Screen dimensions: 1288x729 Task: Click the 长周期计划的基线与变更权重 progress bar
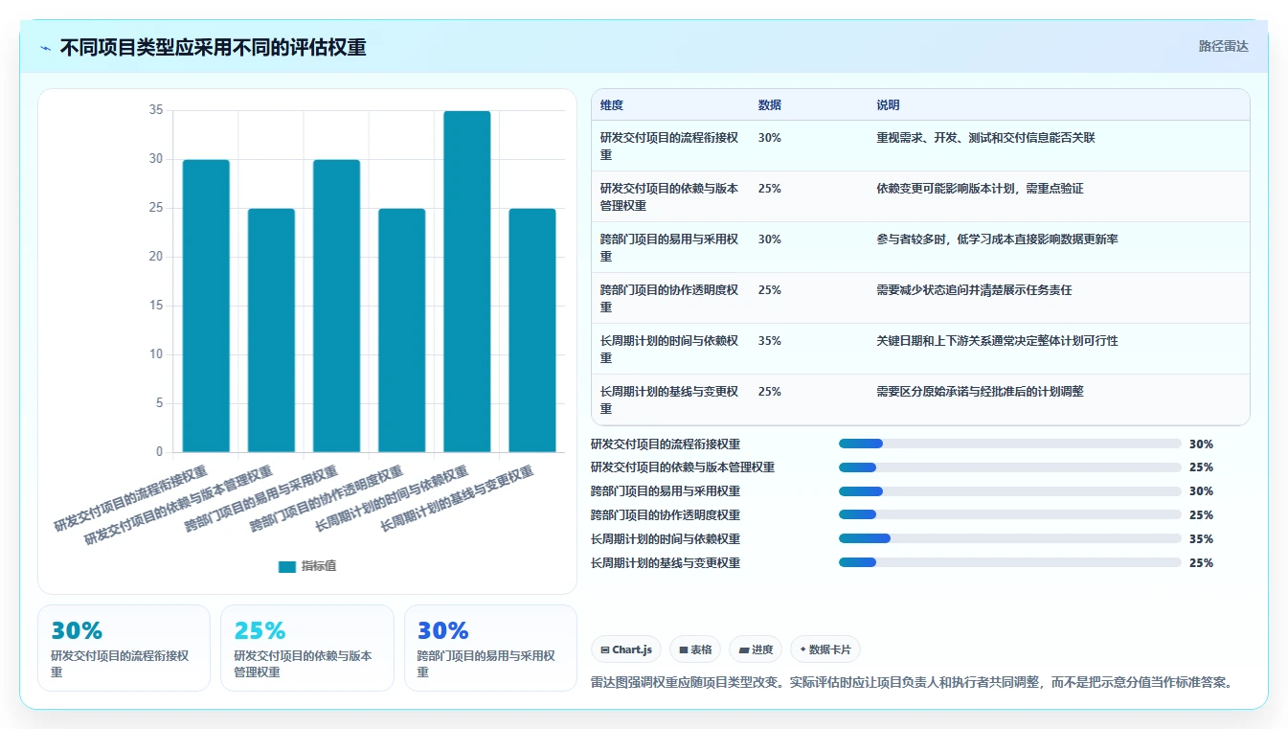tap(1010, 562)
